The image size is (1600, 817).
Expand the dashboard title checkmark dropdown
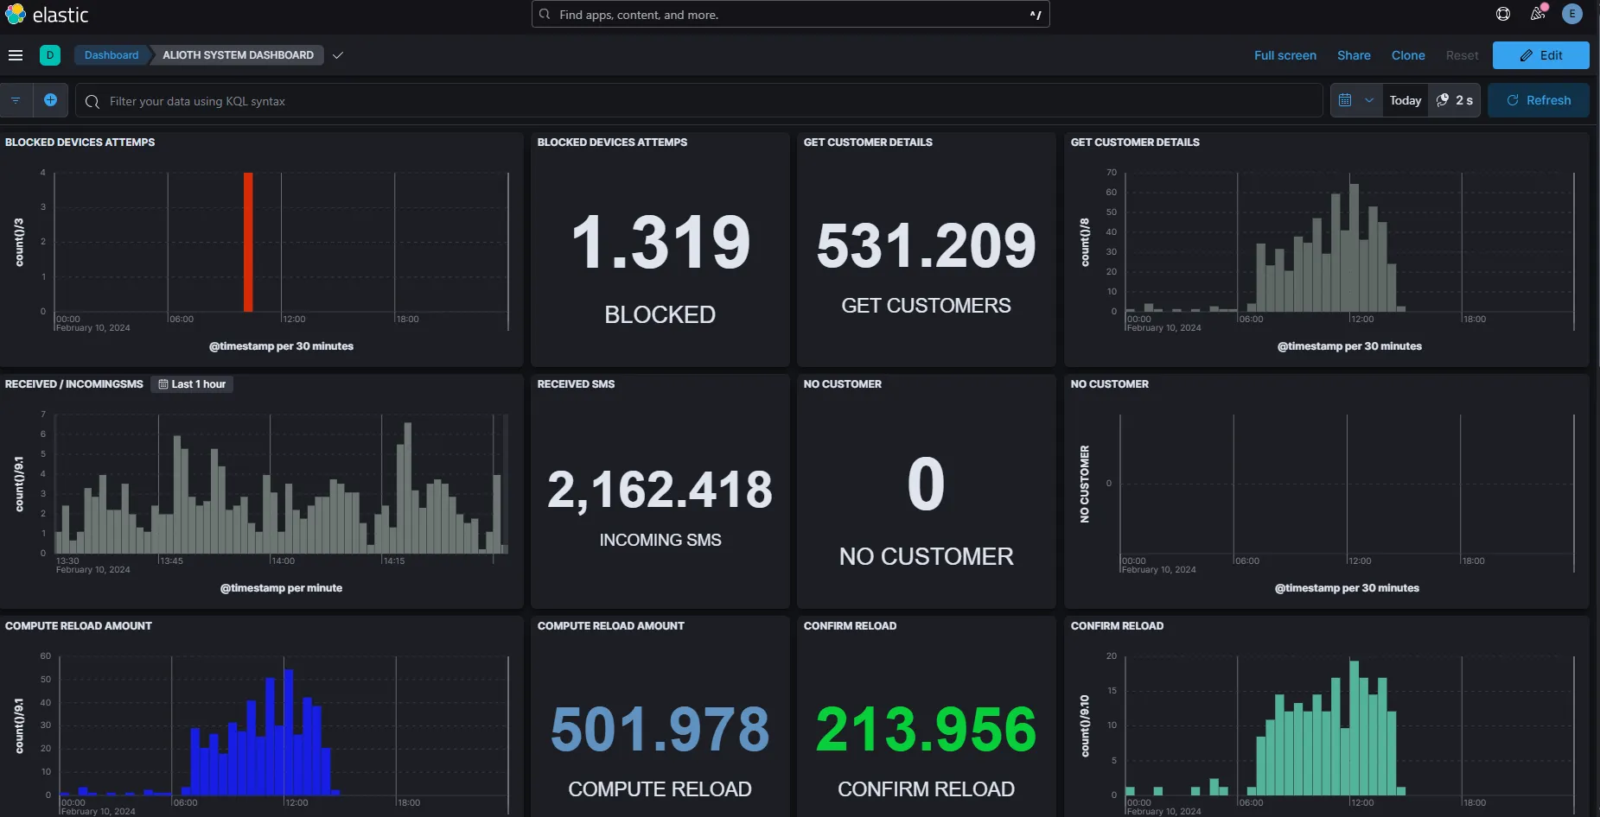tap(338, 55)
